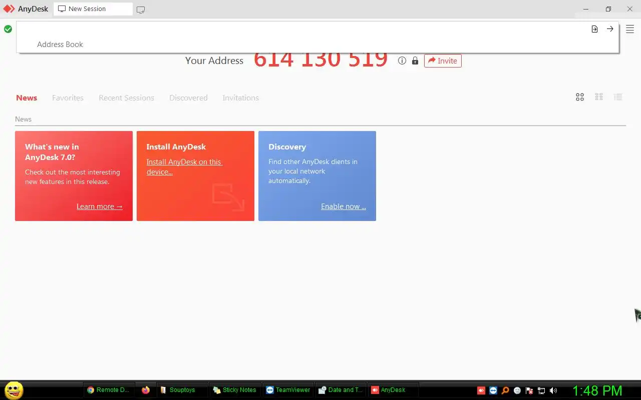Viewport: 641px width, 400px height.
Task: Click Install AnyDesk on this device link
Action: [184, 166]
